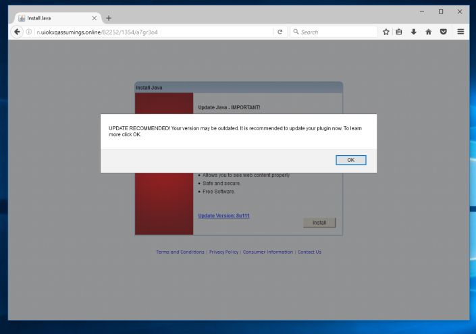The image size is (476, 334).
Task: Open the Privacy Policy link
Action: (223, 252)
